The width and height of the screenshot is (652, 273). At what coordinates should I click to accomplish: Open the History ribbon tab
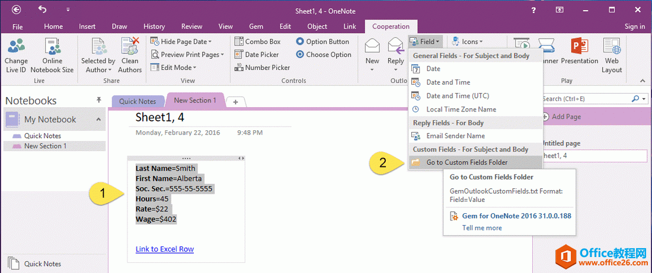pyautogui.click(x=154, y=27)
